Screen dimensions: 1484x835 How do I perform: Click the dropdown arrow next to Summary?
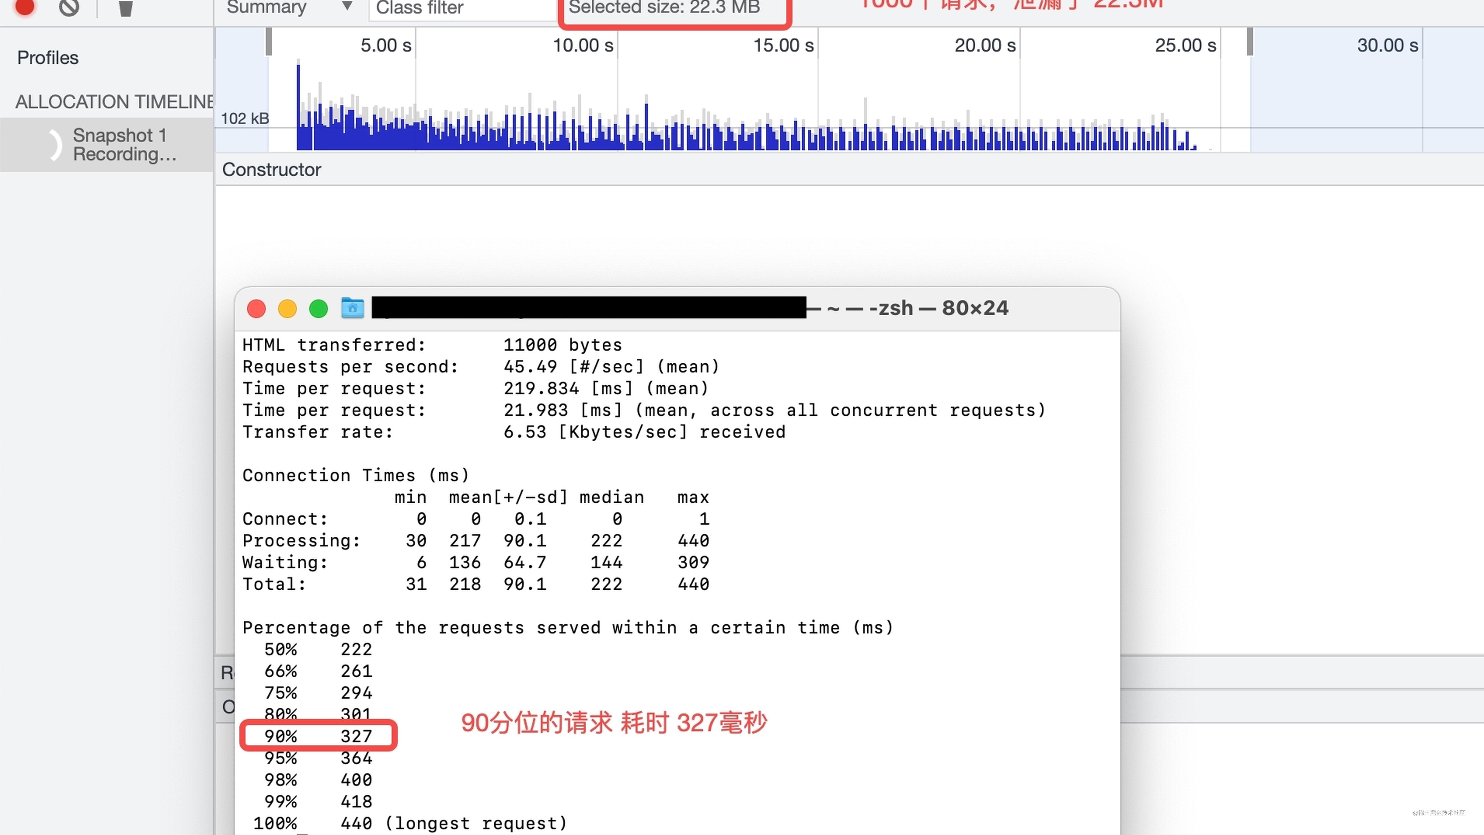(347, 6)
